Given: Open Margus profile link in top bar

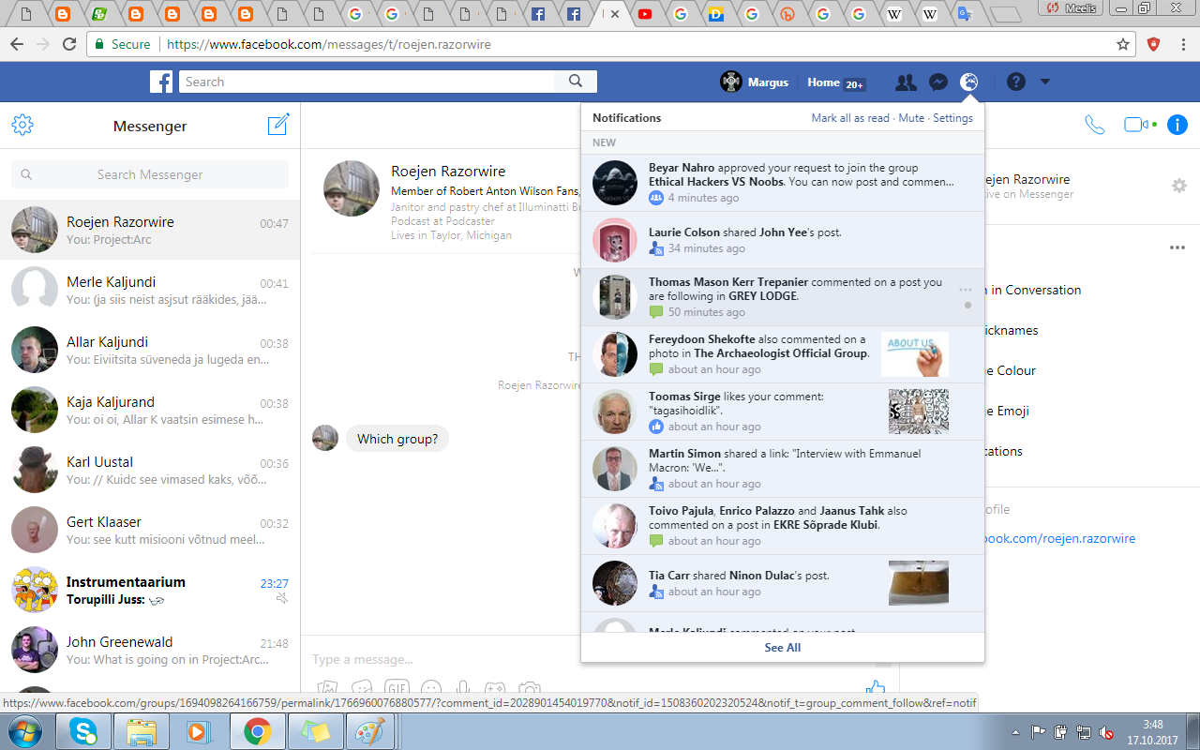Looking at the screenshot, I should coord(755,82).
